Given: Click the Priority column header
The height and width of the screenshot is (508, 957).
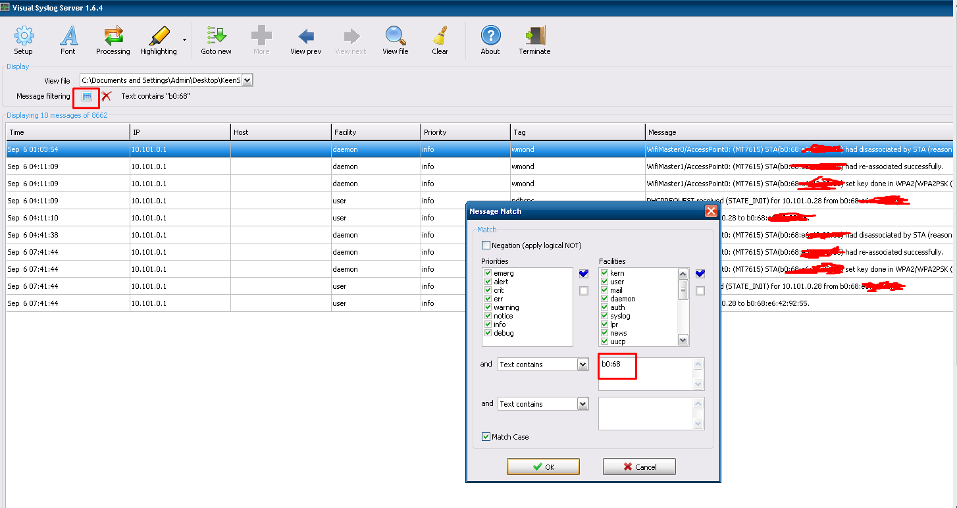Looking at the screenshot, I should pos(465,132).
